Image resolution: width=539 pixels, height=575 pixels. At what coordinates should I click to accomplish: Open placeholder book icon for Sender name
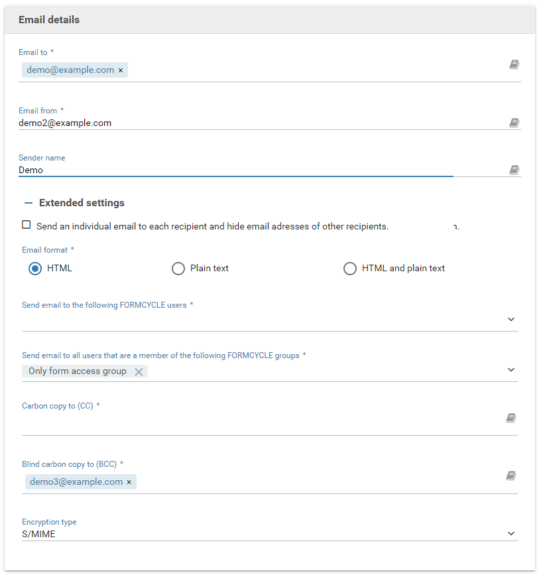tap(514, 170)
